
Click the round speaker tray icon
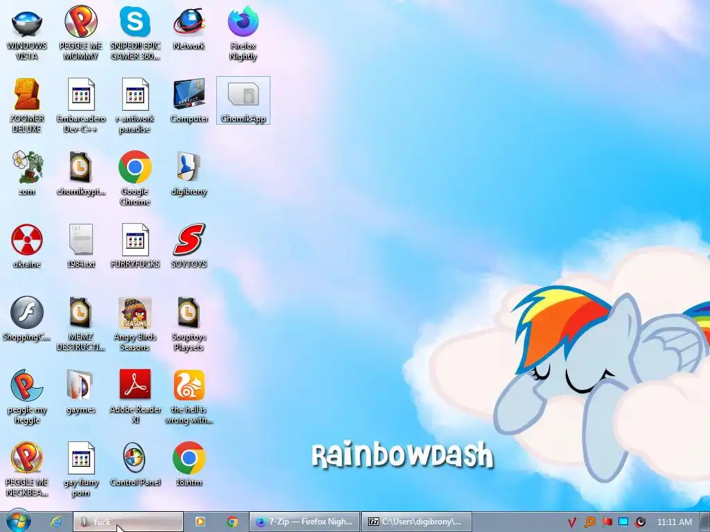[640, 522]
